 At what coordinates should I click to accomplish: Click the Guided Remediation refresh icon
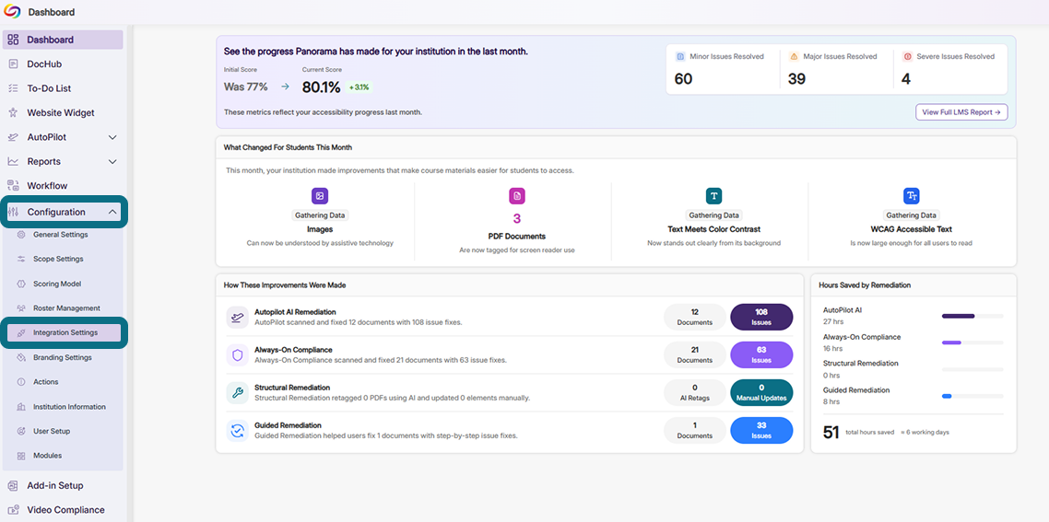(x=238, y=431)
